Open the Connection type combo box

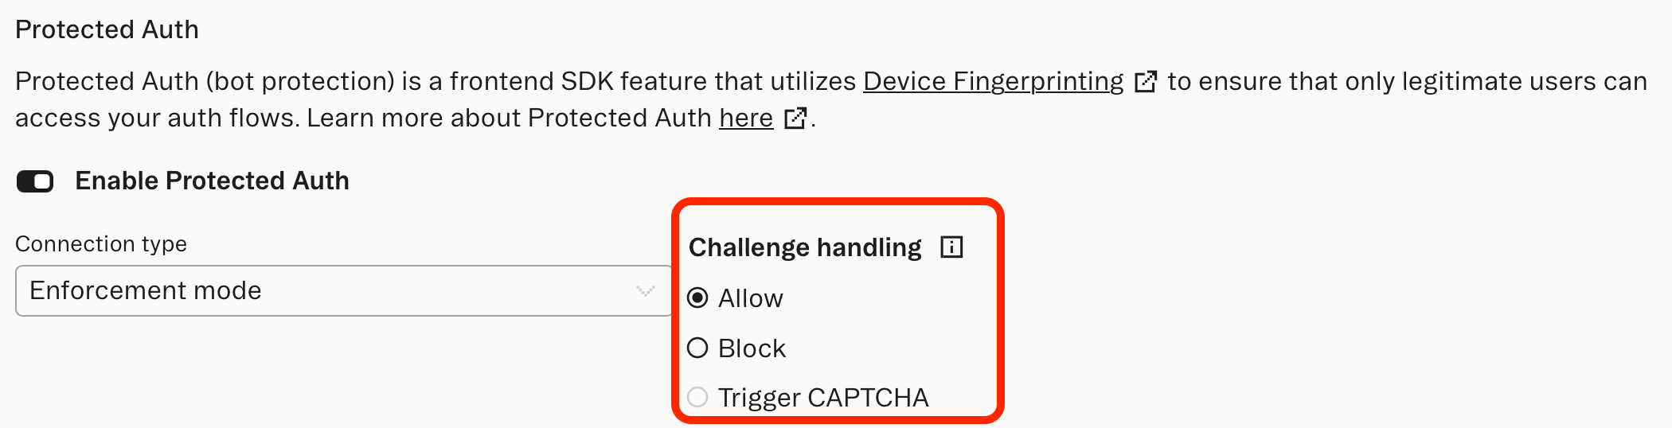[344, 290]
